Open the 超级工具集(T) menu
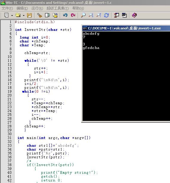The image size is (170, 183). click(x=58, y=8)
